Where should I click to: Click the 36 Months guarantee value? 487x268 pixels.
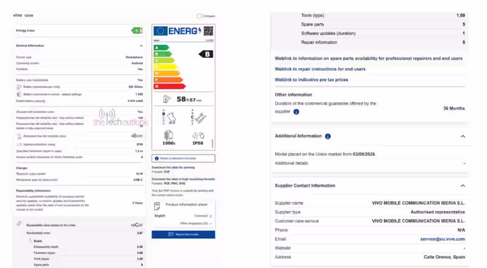tap(454, 109)
